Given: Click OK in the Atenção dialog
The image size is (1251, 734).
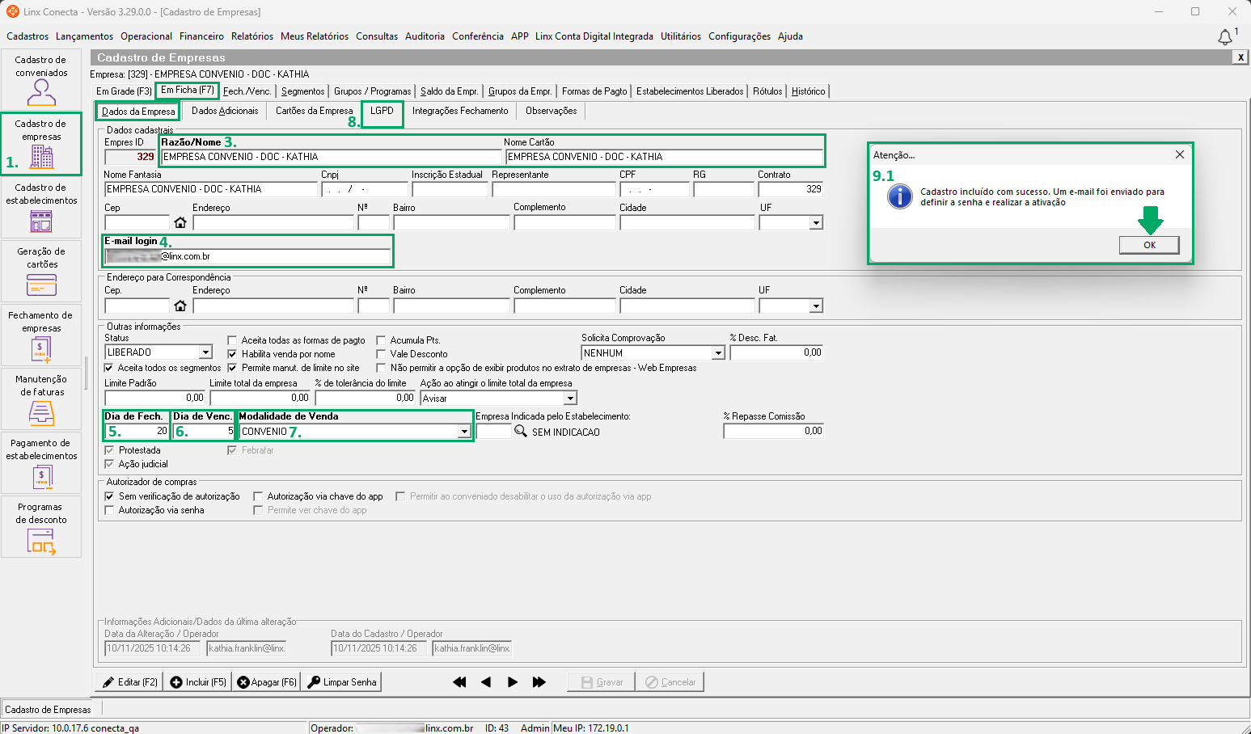Looking at the screenshot, I should (1149, 245).
